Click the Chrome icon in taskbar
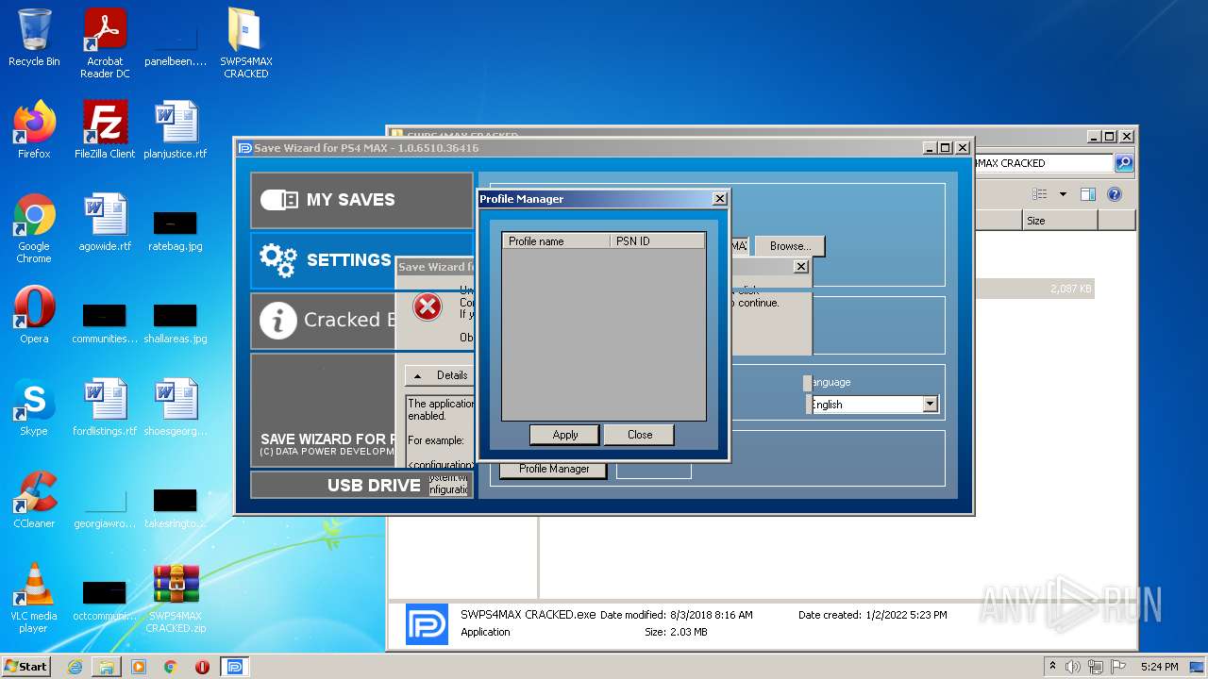The height and width of the screenshot is (679, 1208). [171, 667]
